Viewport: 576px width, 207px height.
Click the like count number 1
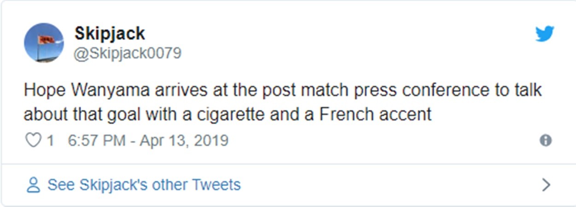[x=50, y=140]
